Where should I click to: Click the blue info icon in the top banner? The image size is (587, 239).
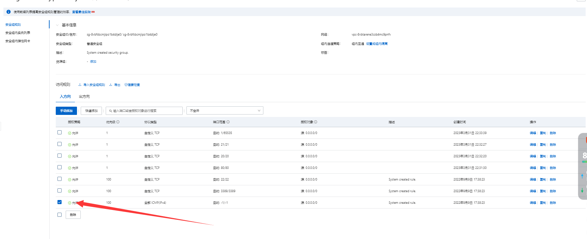coord(9,12)
